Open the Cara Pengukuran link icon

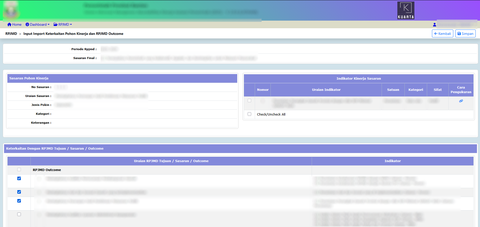(461, 101)
